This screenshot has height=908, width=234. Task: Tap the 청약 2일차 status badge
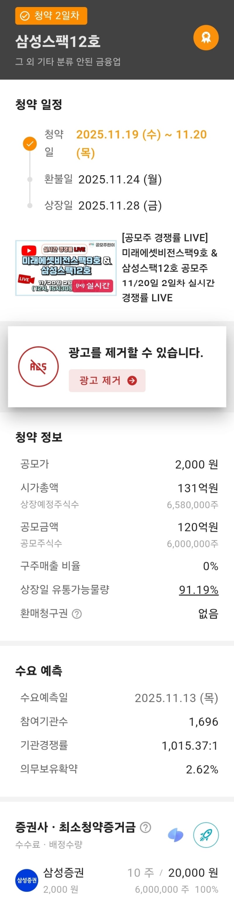pyautogui.click(x=51, y=16)
